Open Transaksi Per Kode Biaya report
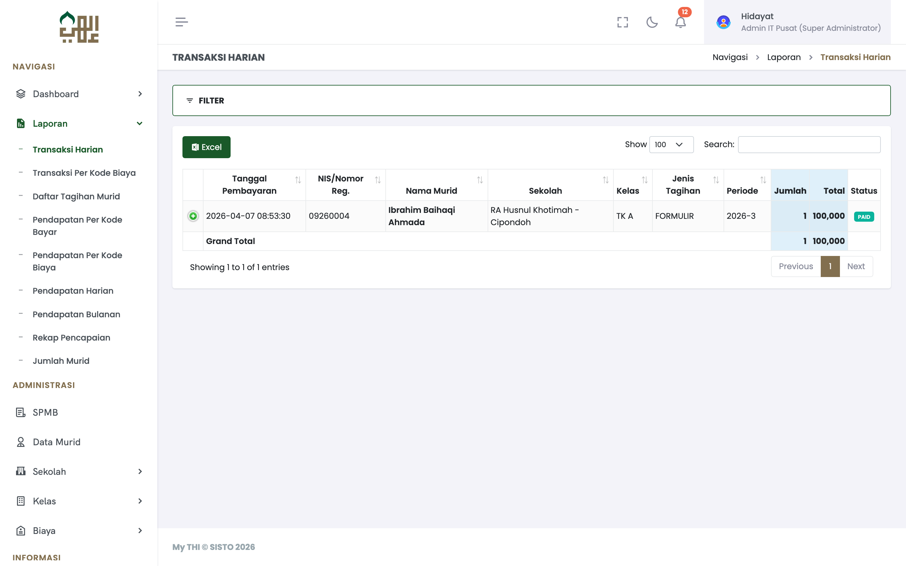Viewport: 906px width, 566px height. [x=84, y=173]
